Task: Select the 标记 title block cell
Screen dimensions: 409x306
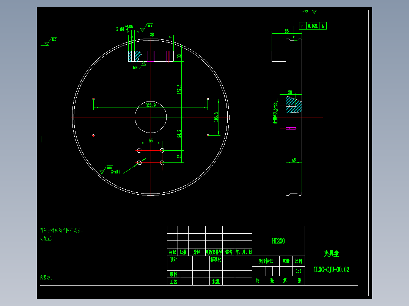Action: click(172, 252)
